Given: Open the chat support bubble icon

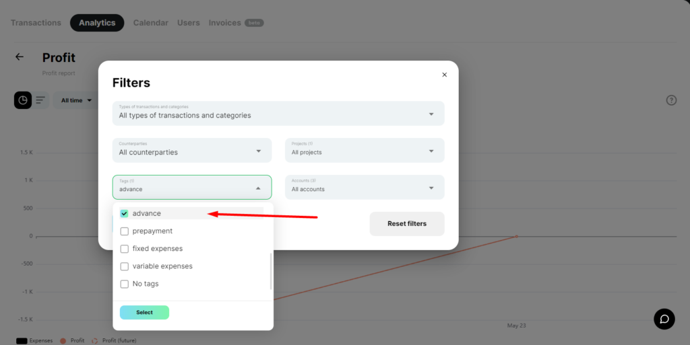Looking at the screenshot, I should tap(664, 319).
